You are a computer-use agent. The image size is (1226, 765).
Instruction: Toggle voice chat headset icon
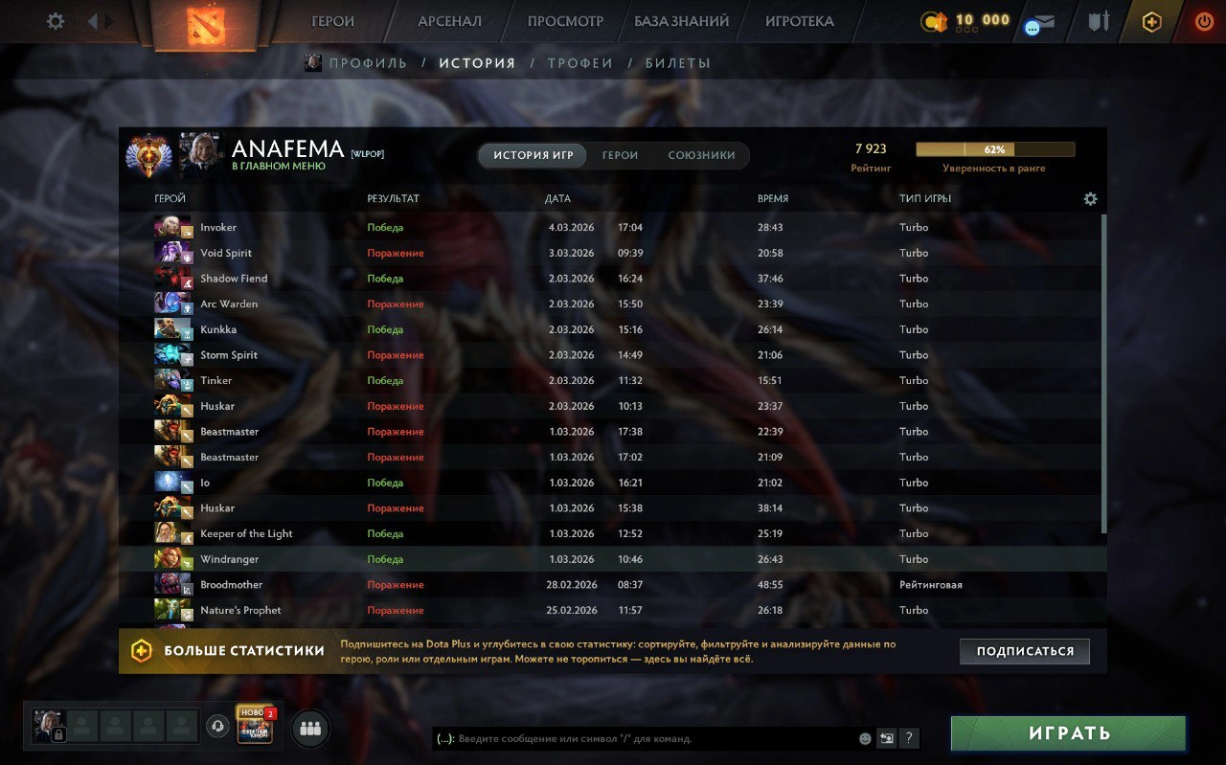click(217, 727)
